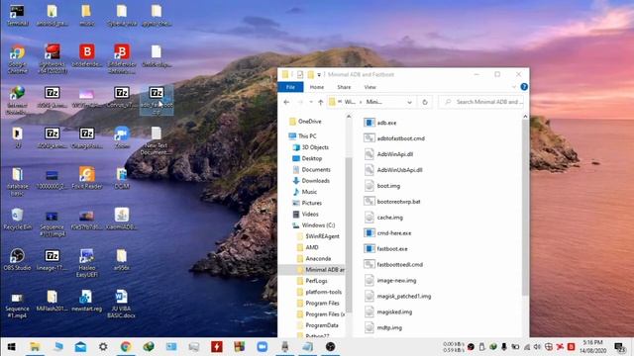
Task: Open platform-tools folder in tree
Action: coord(319,292)
